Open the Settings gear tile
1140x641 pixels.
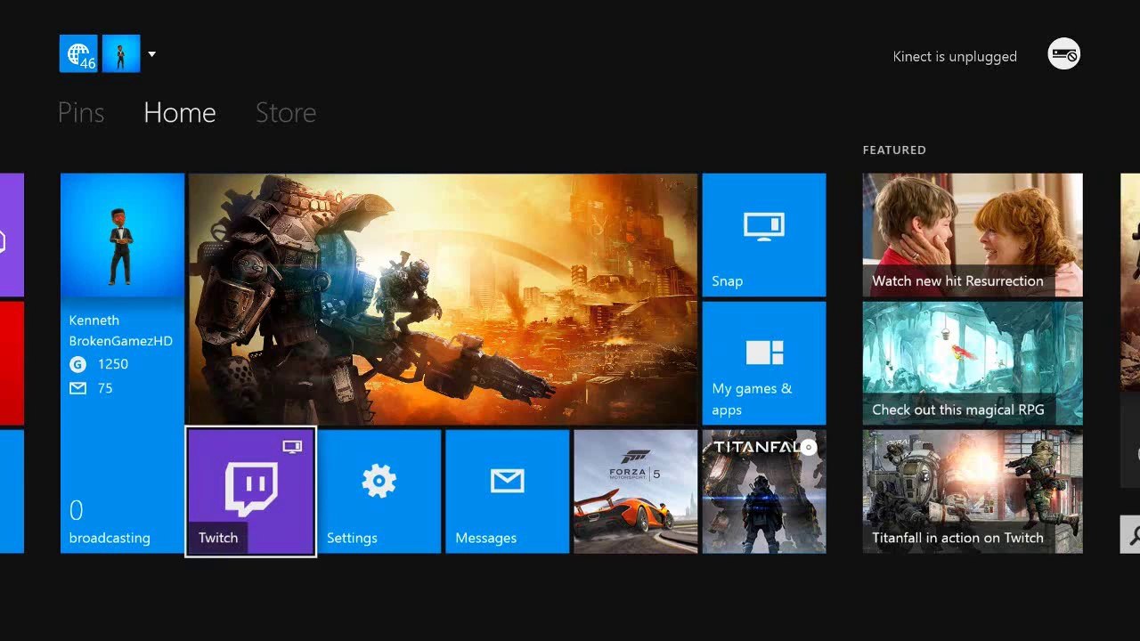(x=379, y=491)
